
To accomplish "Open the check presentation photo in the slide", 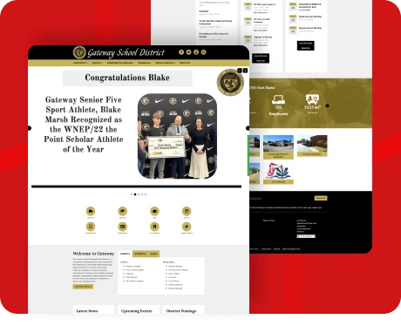I will [177, 136].
